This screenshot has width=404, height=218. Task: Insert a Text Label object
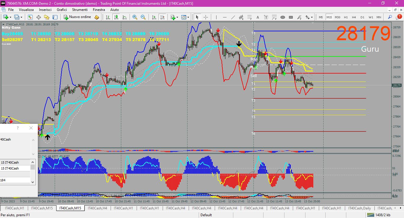pos(266,17)
